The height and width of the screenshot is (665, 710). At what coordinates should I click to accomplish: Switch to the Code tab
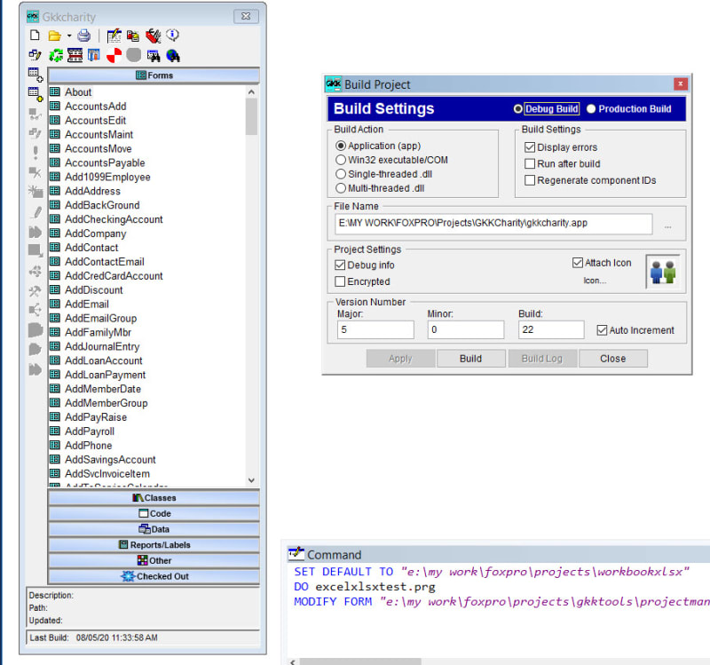tap(154, 514)
